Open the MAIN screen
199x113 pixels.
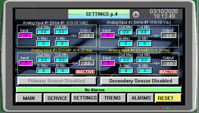(29, 98)
